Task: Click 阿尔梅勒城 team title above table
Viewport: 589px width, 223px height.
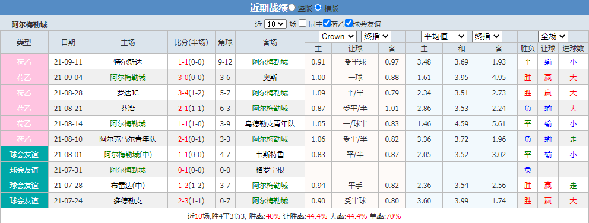Action: [x=29, y=25]
